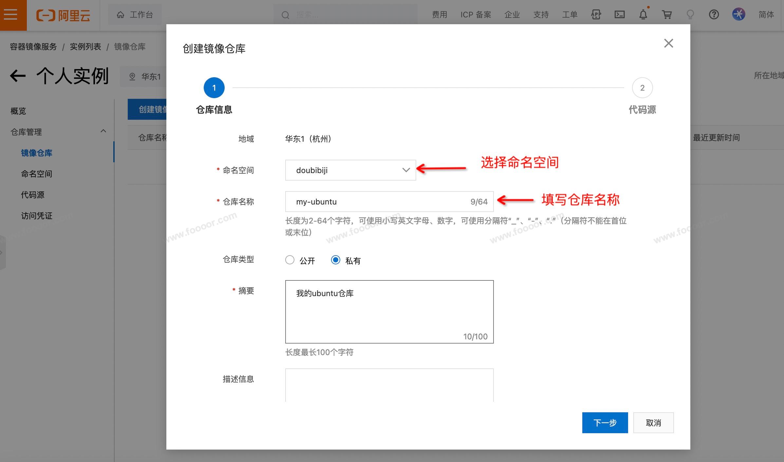Open 访问凭证 in the sidebar
784x462 pixels.
(x=37, y=216)
